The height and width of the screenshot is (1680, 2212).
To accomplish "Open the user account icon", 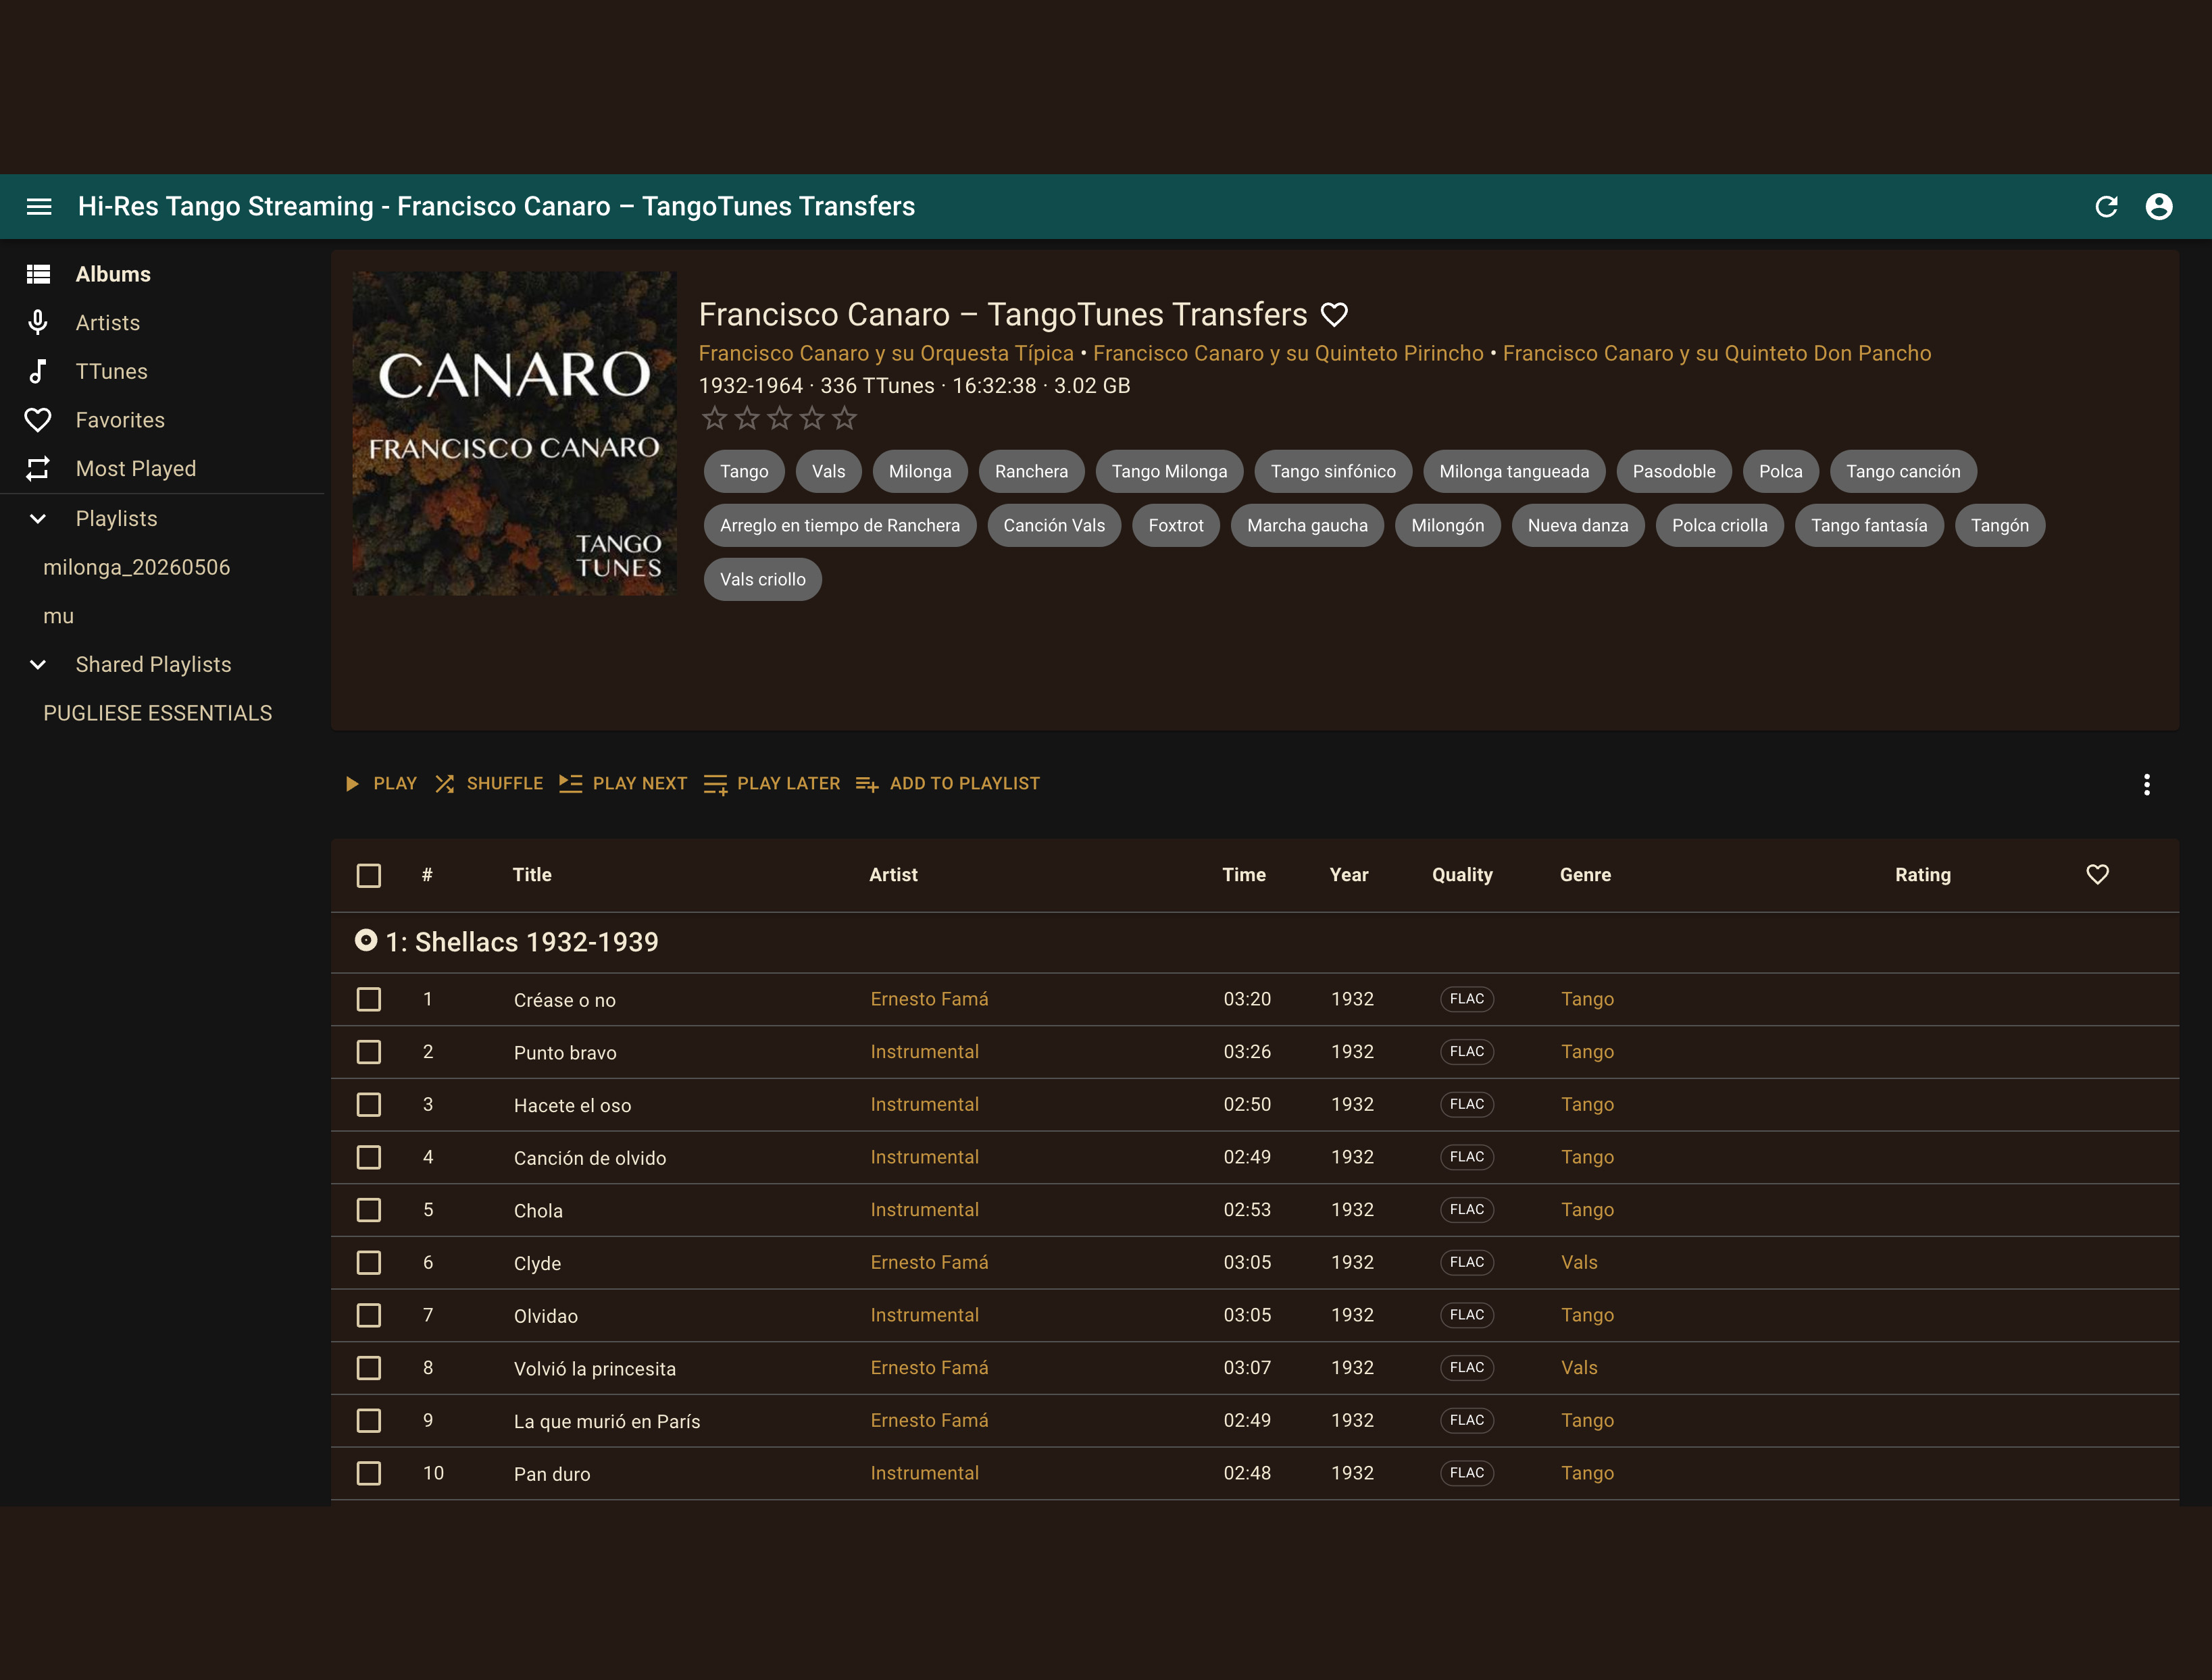I will 2159,206.
